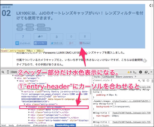Toggle device mode phone icon
Image resolution: width=154 pixels, height=127 pixels.
point(8,72)
